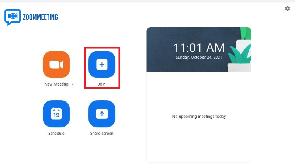Image resolution: width=295 pixels, height=166 pixels.
Task: Open settings with the gear icon
Action: tap(288, 8)
